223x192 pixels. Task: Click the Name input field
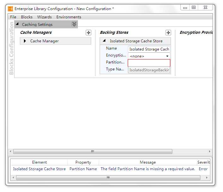(x=149, y=49)
